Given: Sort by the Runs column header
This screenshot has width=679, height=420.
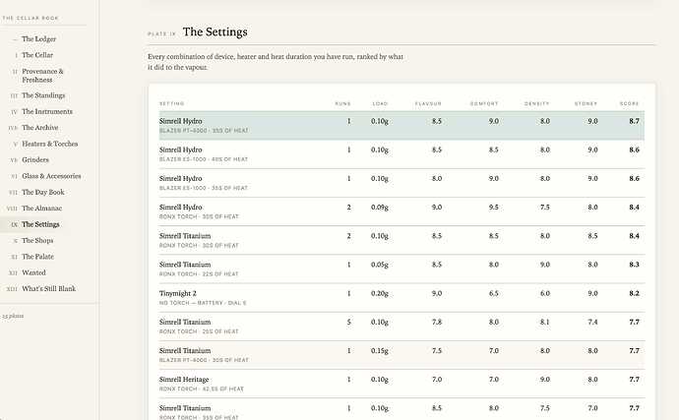Looking at the screenshot, I should tap(342, 103).
